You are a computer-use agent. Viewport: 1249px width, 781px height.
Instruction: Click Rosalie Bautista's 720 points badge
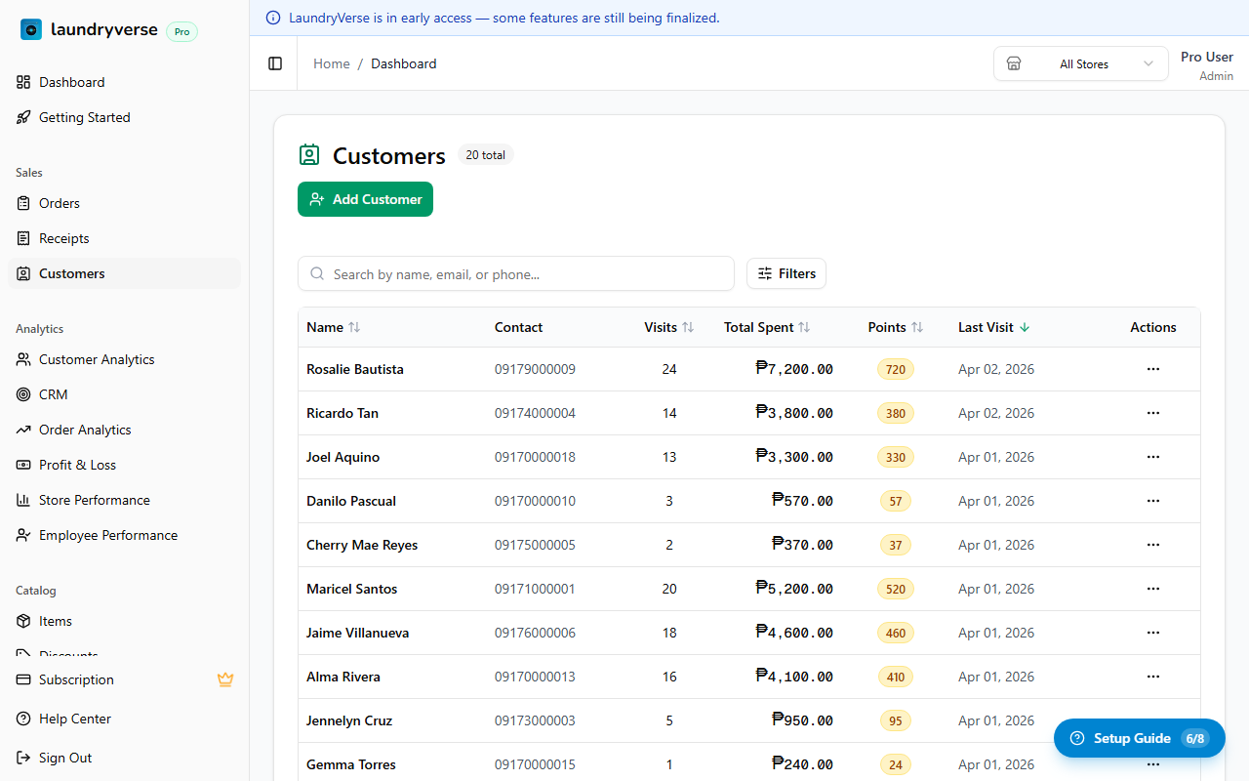point(895,369)
